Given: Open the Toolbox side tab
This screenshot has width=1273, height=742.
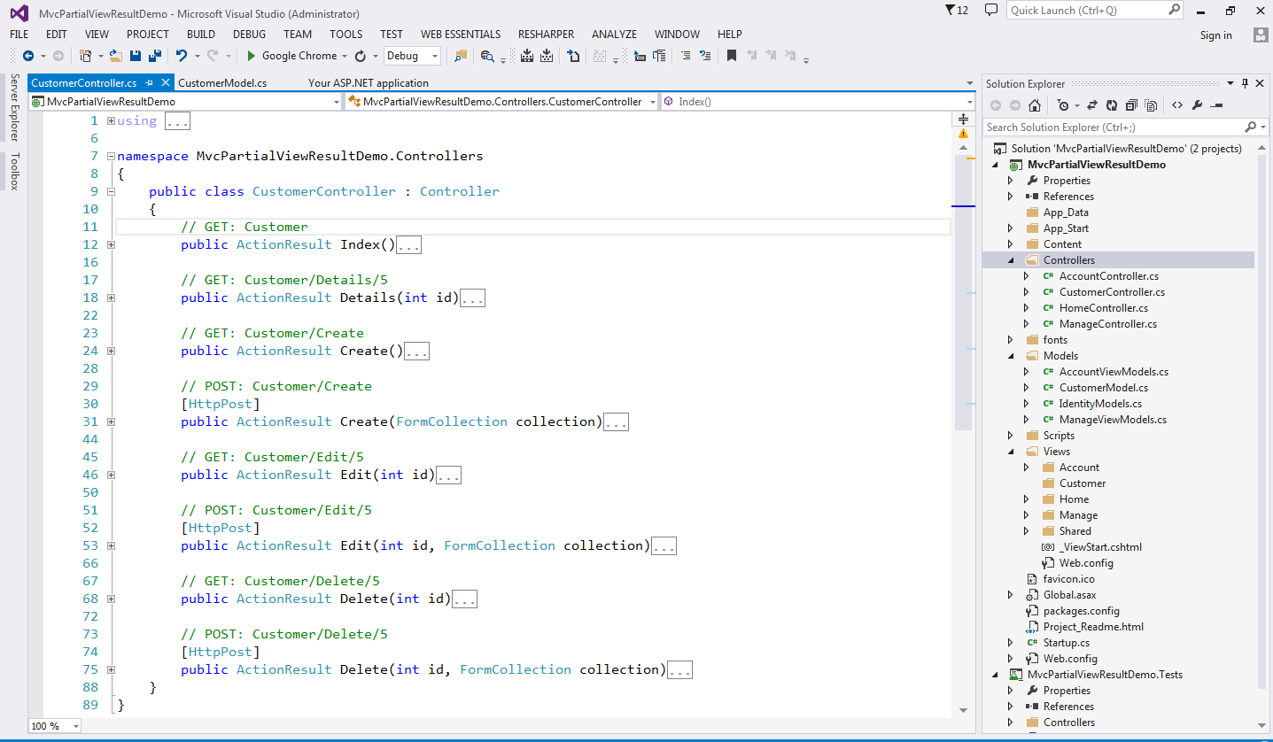Looking at the screenshot, I should (x=14, y=171).
